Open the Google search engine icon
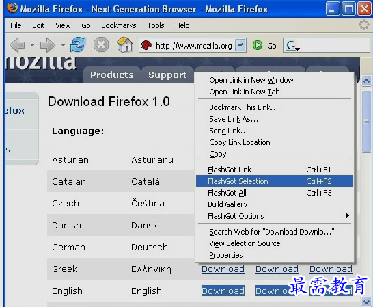The width and height of the screenshot is (373, 307). coord(292,45)
